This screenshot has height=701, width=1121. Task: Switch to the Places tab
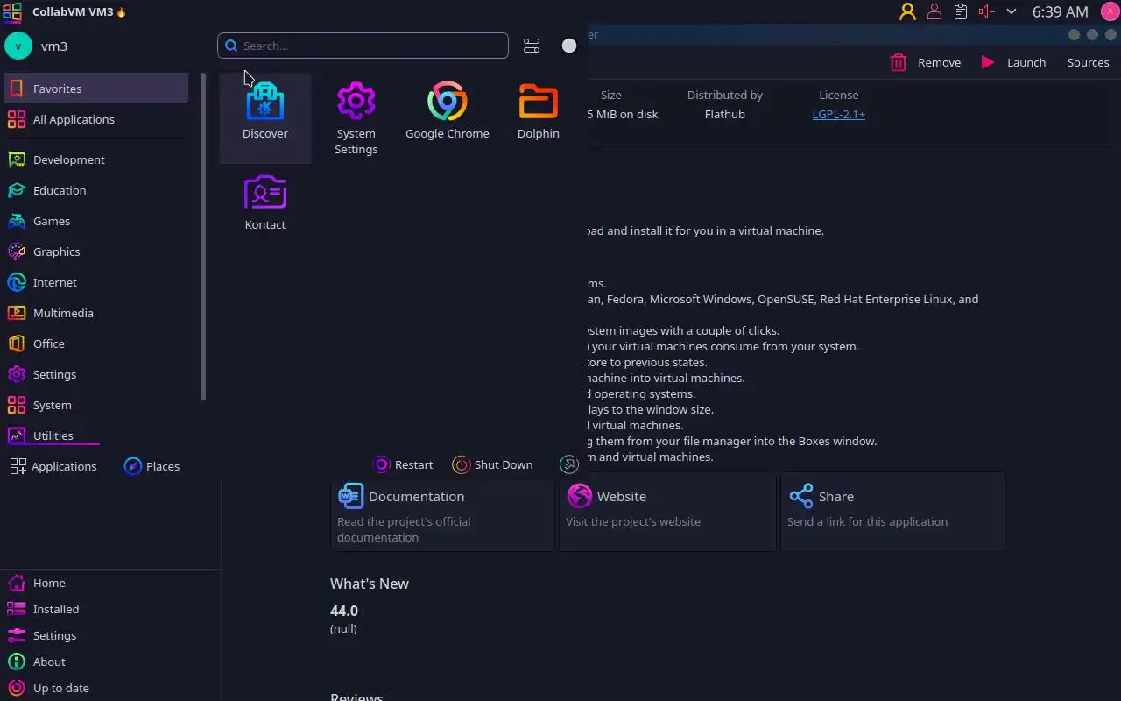[152, 466]
